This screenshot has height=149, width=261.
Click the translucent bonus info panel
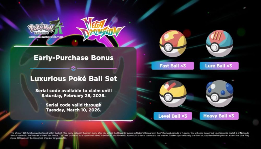(x=73, y=83)
